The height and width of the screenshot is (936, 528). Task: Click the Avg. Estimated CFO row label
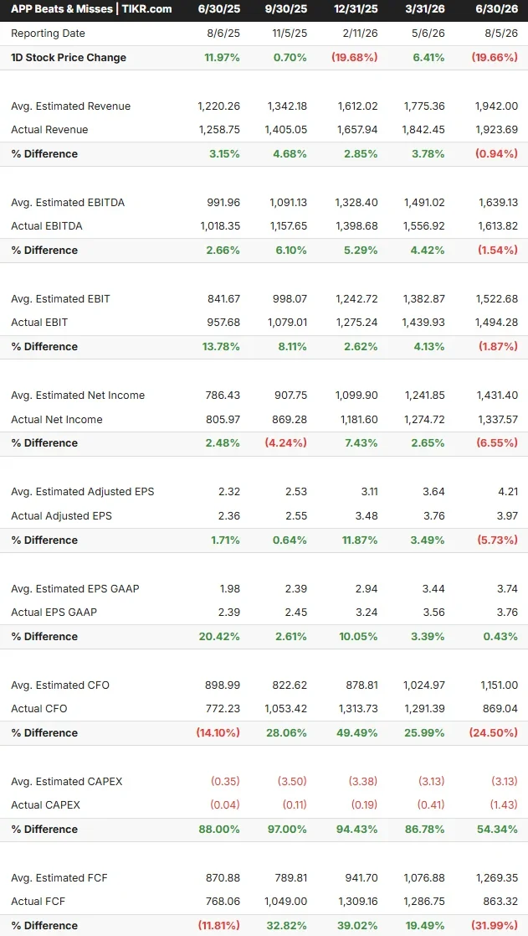(x=59, y=685)
